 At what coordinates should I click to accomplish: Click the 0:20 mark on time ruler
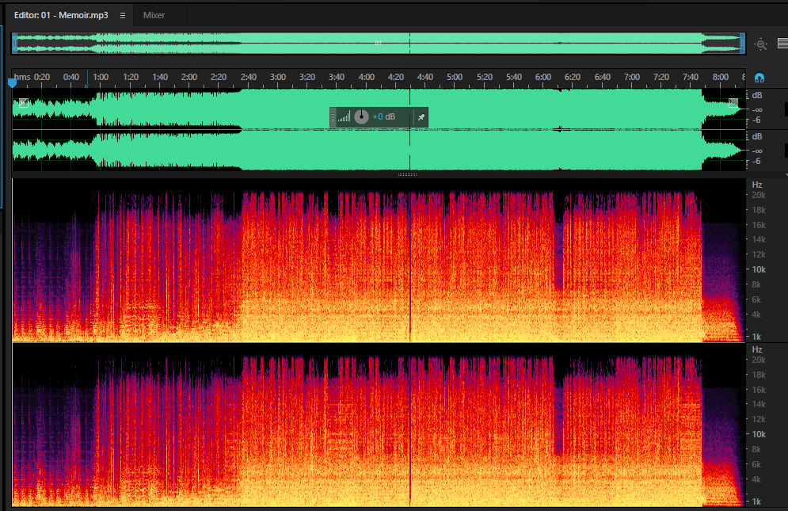[42, 77]
